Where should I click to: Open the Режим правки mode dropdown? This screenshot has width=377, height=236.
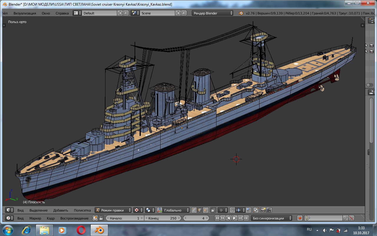point(113,210)
